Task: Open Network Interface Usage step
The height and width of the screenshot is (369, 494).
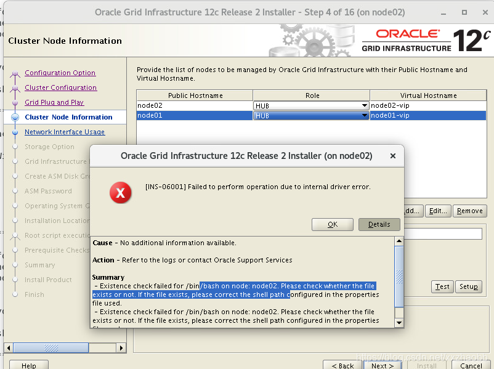Action: pos(65,132)
